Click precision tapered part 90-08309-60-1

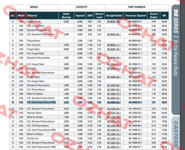[x=135, y=41]
